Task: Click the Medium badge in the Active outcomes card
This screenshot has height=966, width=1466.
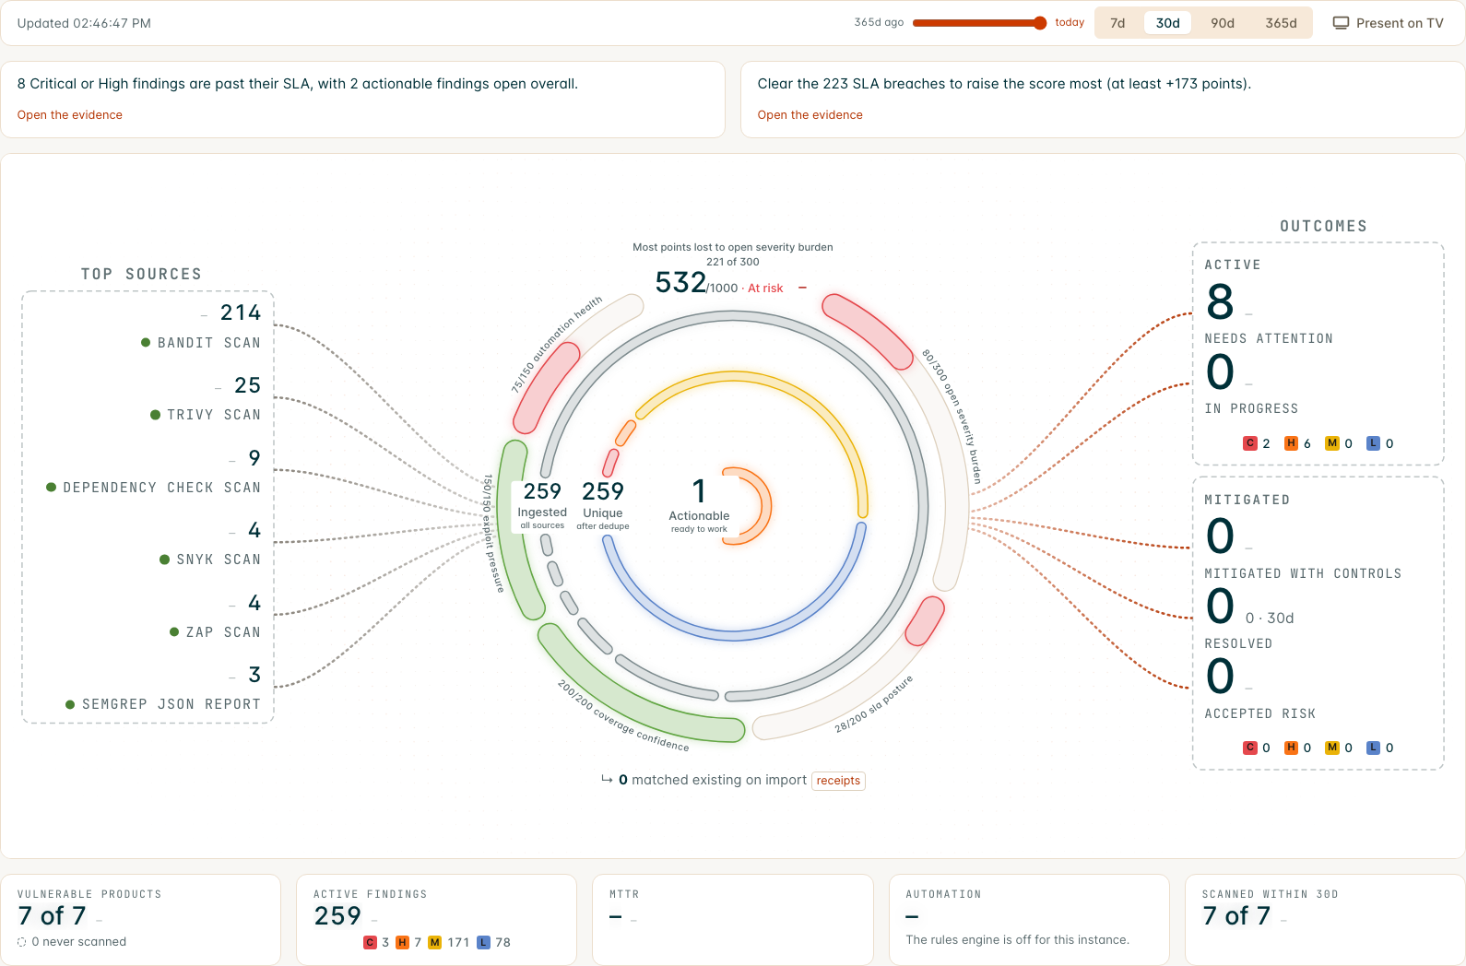Action: coord(1332,443)
